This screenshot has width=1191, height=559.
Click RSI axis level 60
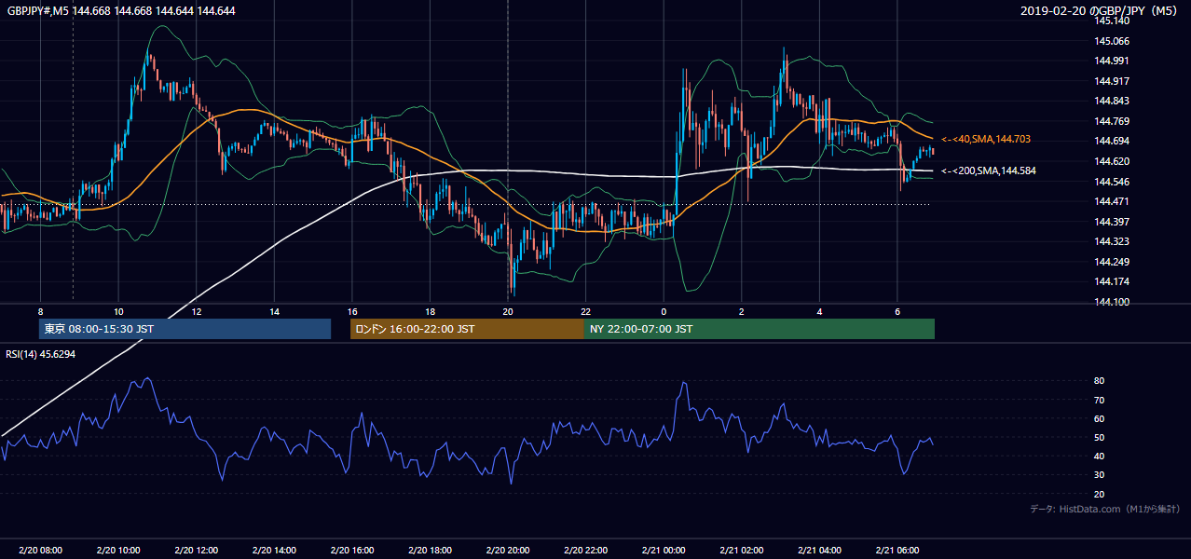1100,418
